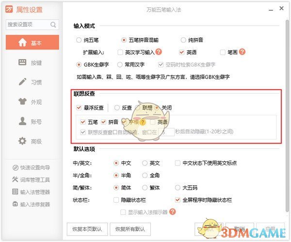Viewport: 291px width, 242px height.
Task: Enable 英语 lookup checkbox in 联想反查
Action: (x=153, y=122)
